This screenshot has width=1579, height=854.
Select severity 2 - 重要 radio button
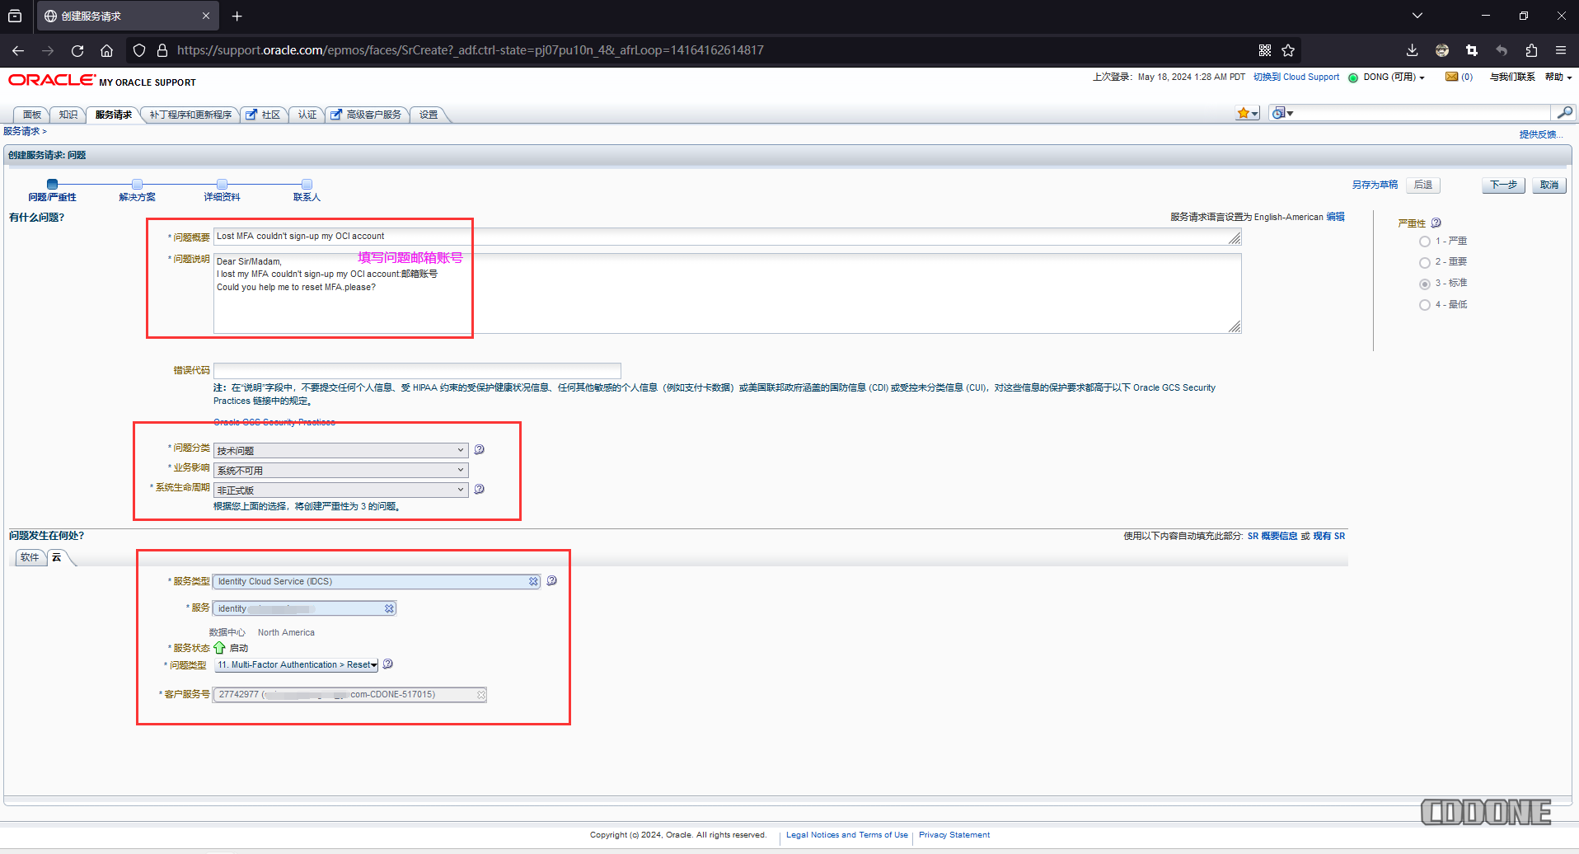pos(1425,262)
